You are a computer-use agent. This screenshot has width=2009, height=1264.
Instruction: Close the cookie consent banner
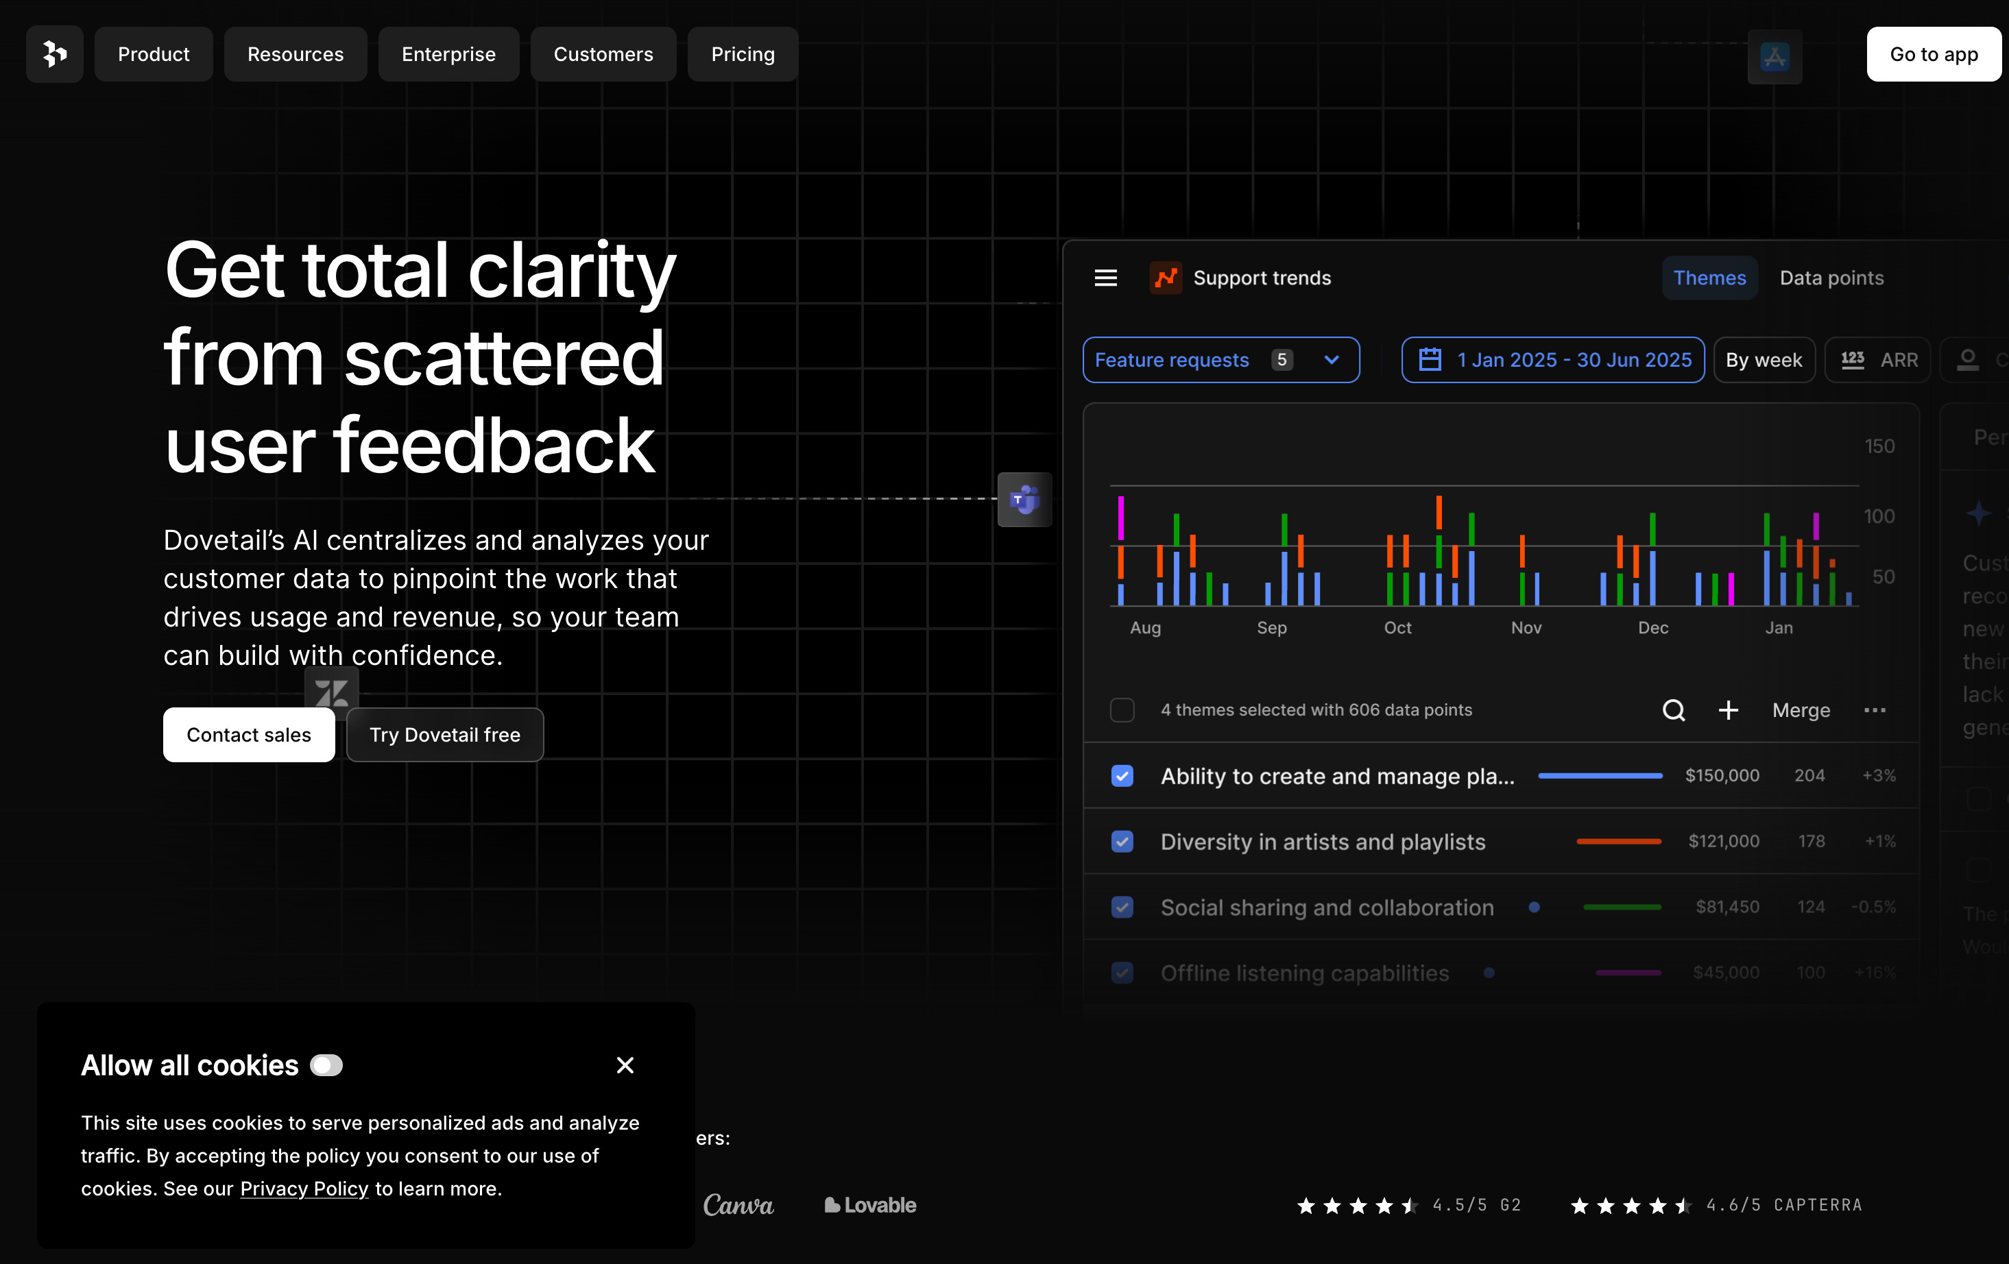pos(625,1065)
